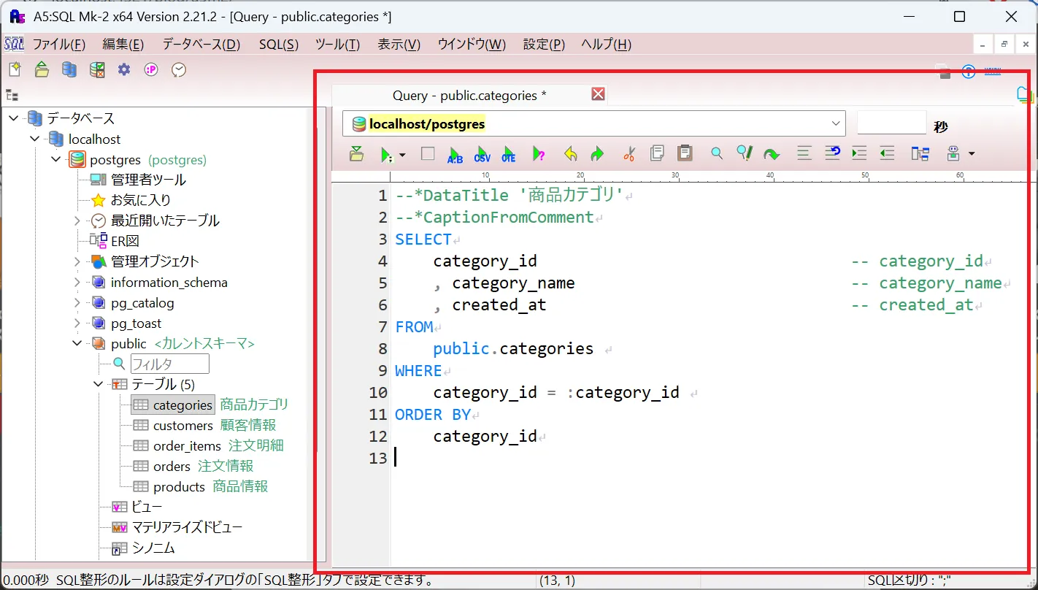
Task: Click the CTE execution icon
Action: click(508, 154)
